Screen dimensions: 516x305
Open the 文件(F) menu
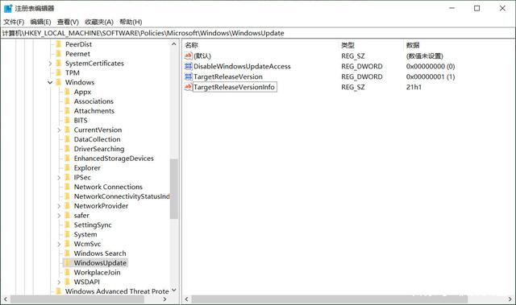tap(14, 22)
